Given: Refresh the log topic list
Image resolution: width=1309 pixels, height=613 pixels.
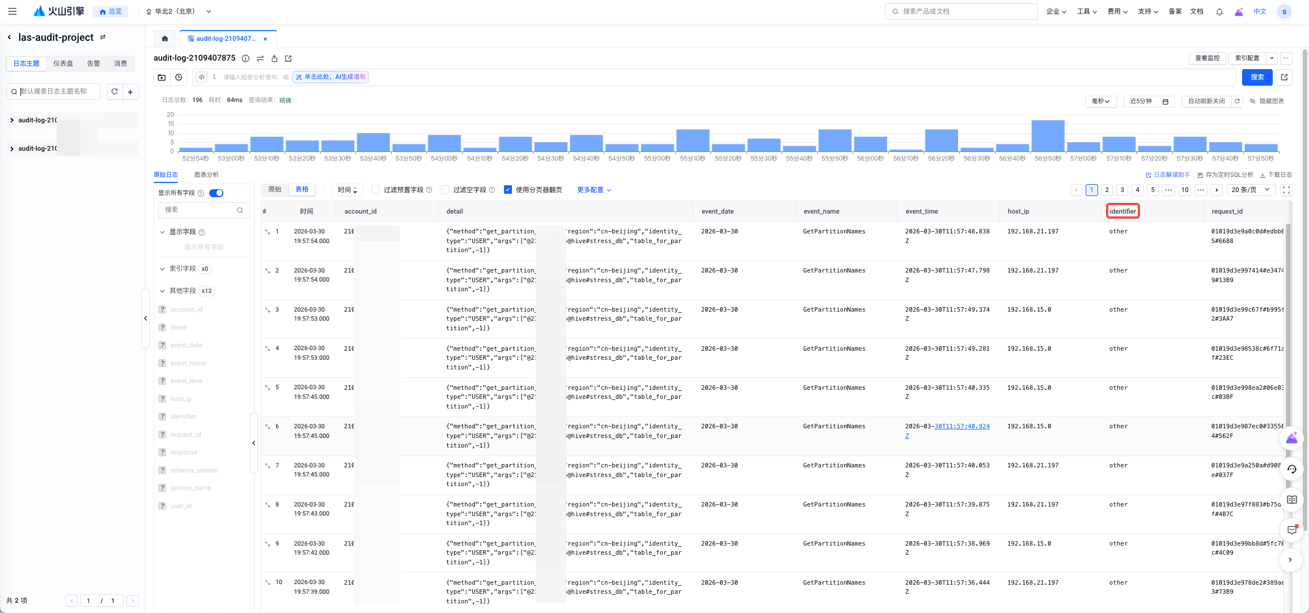Looking at the screenshot, I should tap(115, 91).
